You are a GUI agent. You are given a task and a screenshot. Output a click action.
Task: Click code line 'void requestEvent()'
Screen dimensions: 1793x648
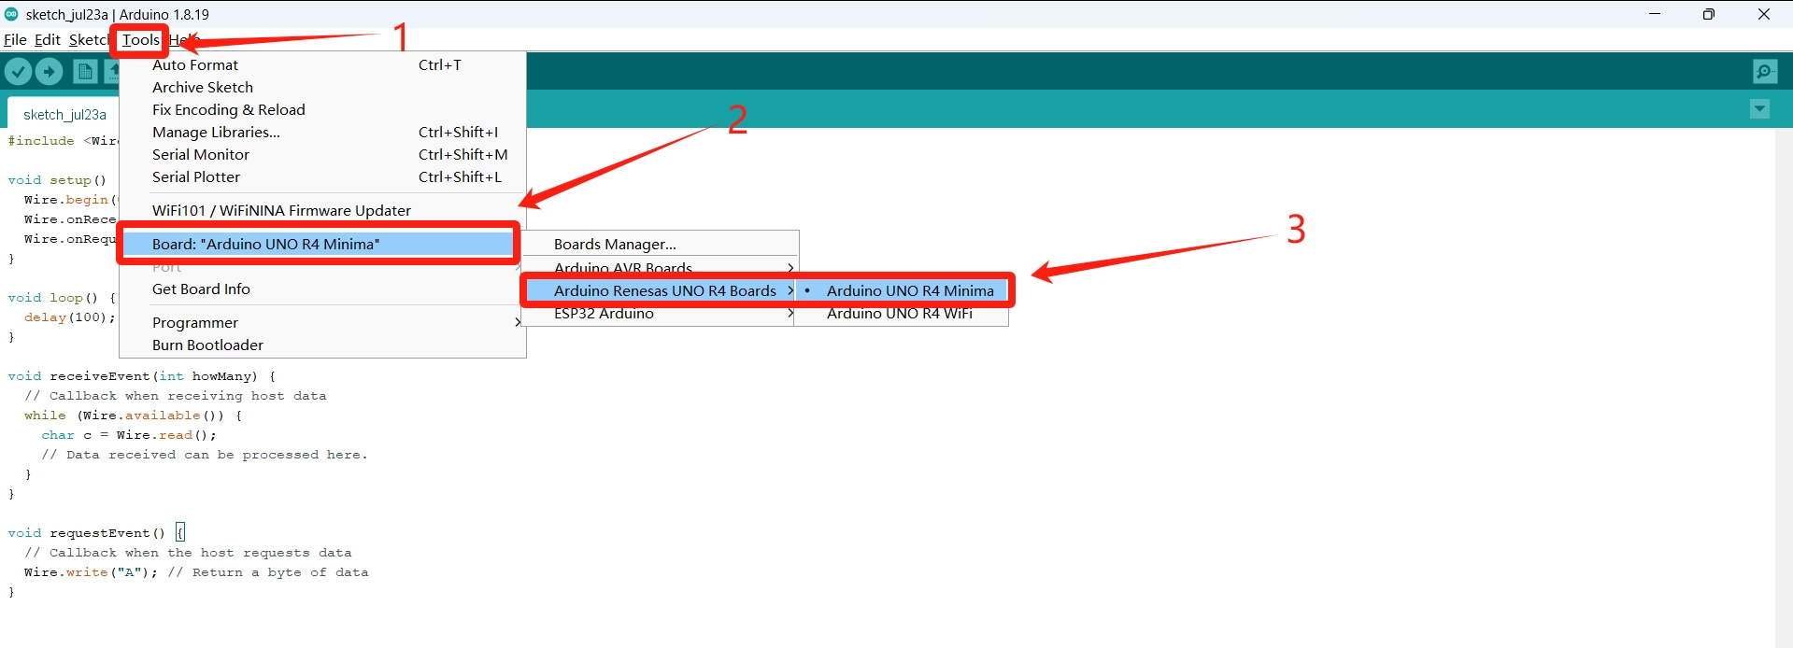click(86, 533)
